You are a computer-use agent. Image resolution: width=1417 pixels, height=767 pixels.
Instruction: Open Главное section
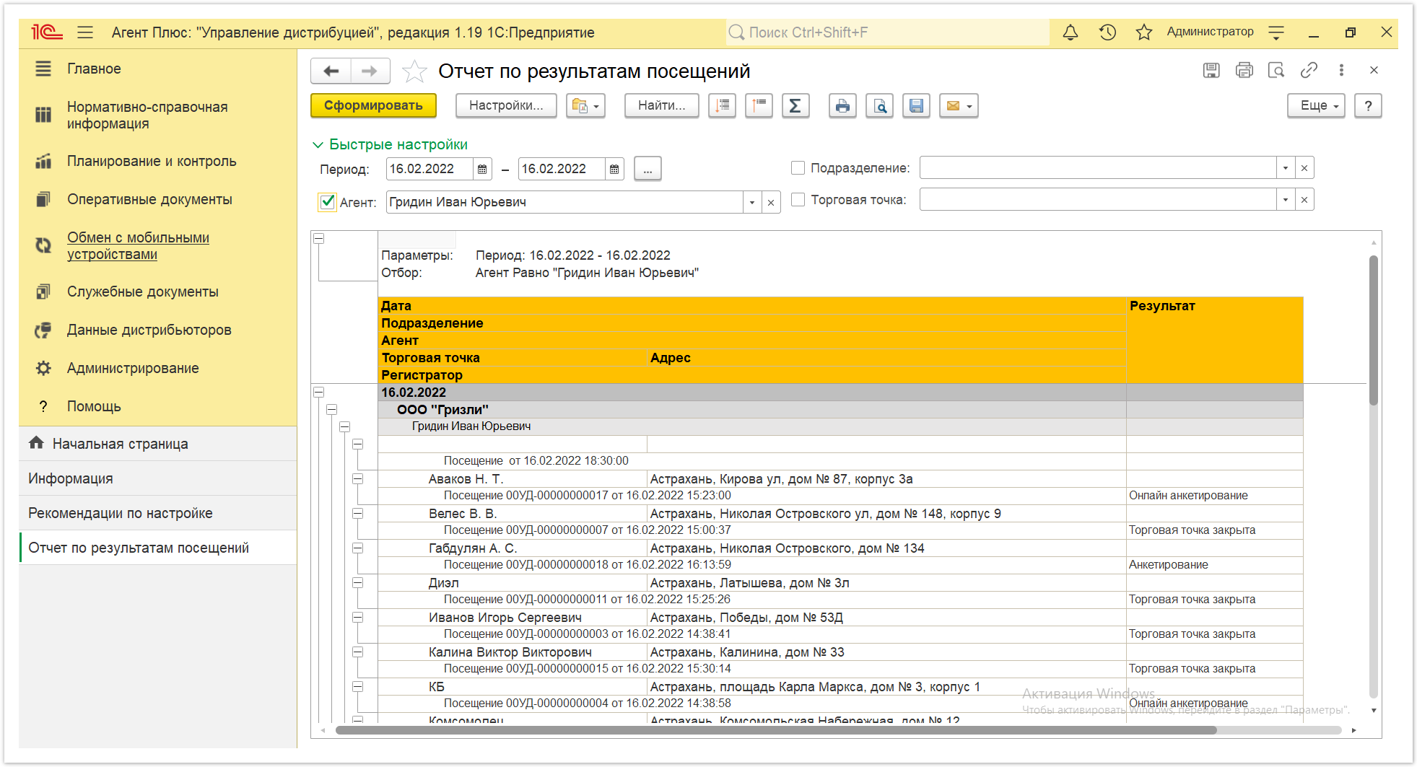[94, 69]
